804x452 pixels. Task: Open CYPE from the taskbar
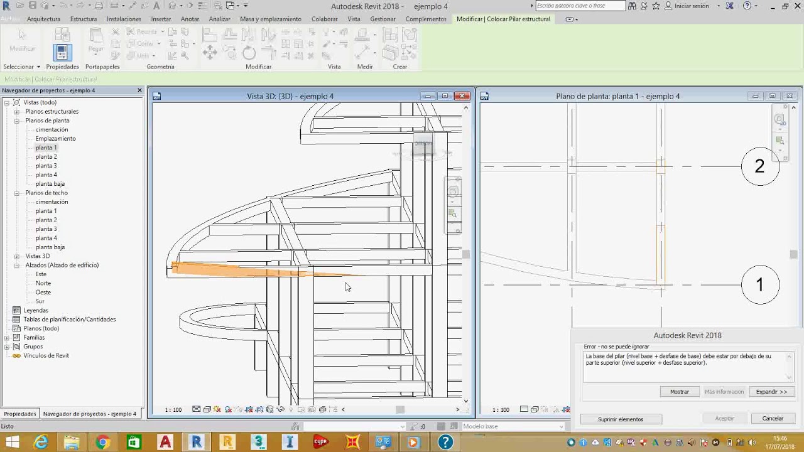[320, 442]
